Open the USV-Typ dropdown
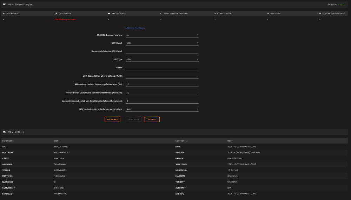 162,60
